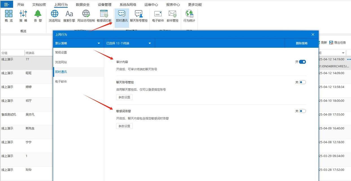Screen dimensions: 351x181
Task: Select the 旺旺 terminal row
Action: pos(29,73)
